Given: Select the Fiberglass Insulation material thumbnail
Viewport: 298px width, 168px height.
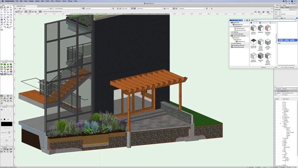Looking at the screenshot, I should coord(268,28).
